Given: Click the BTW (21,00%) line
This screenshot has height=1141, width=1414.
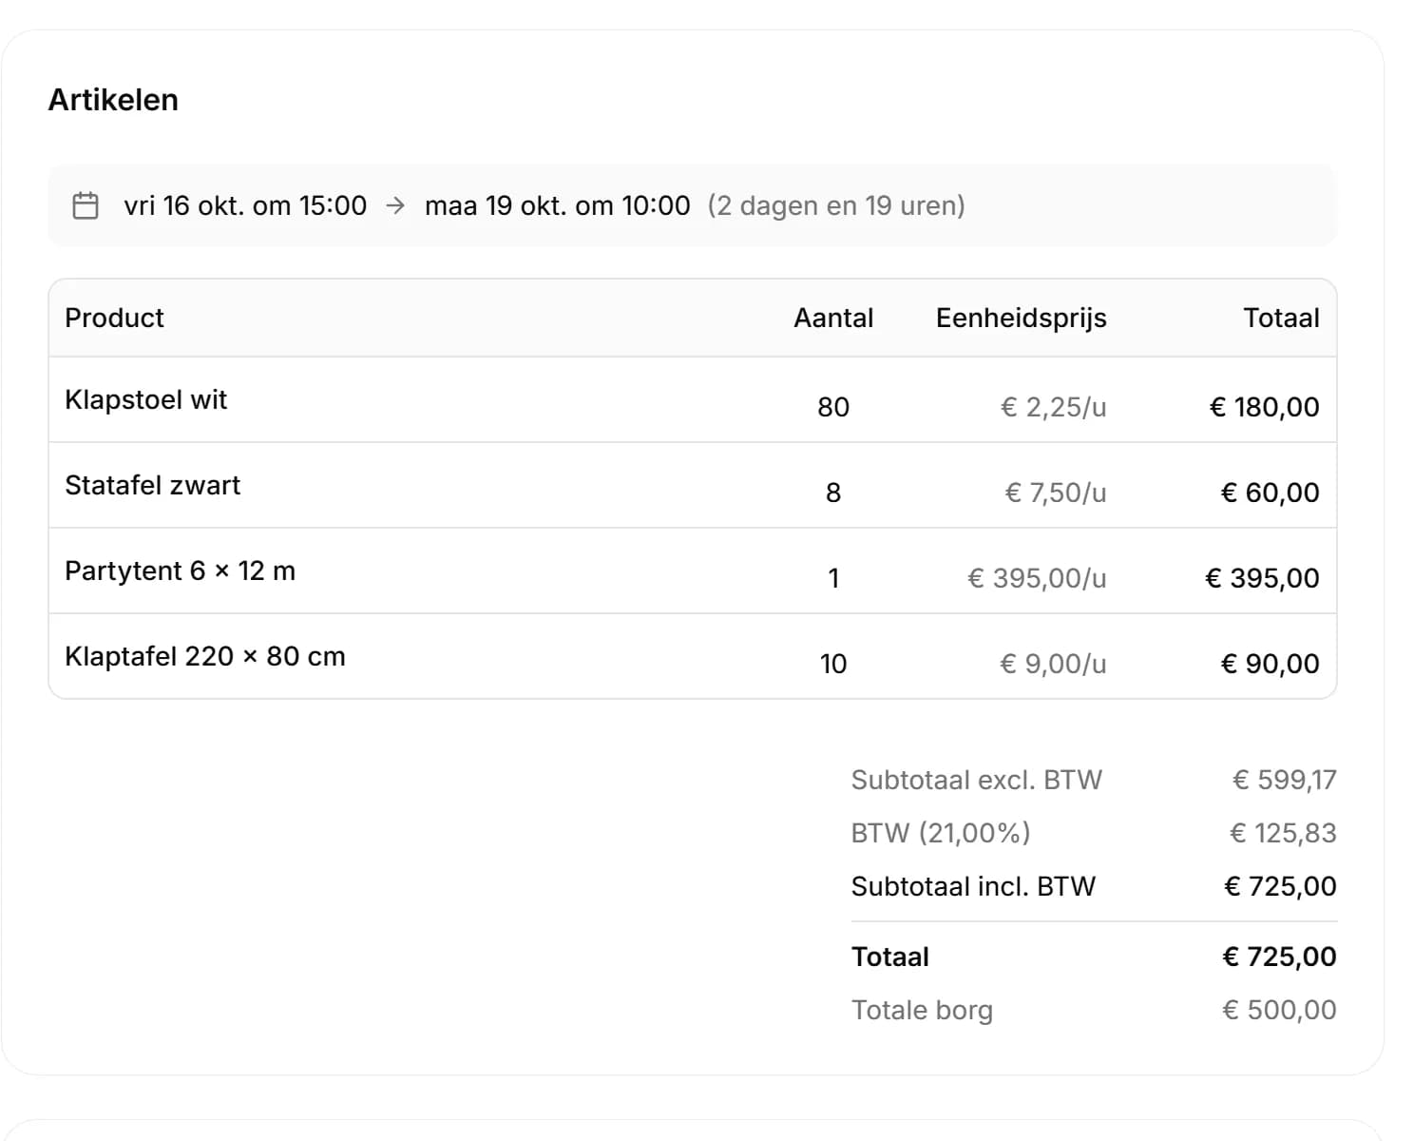Looking at the screenshot, I should 1094,833.
